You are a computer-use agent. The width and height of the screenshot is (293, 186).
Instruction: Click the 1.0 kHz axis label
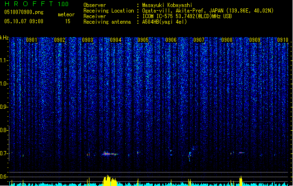pos(4,84)
